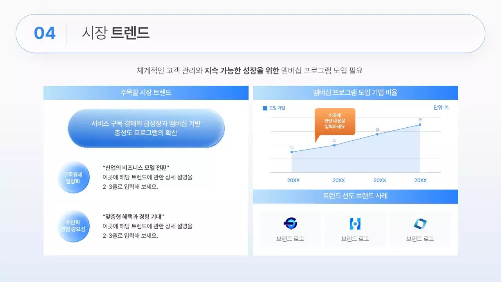Image resolution: width=501 pixels, height=282 pixels.
Task: Select the chart data point labeled 35
Action: (x=420, y=125)
